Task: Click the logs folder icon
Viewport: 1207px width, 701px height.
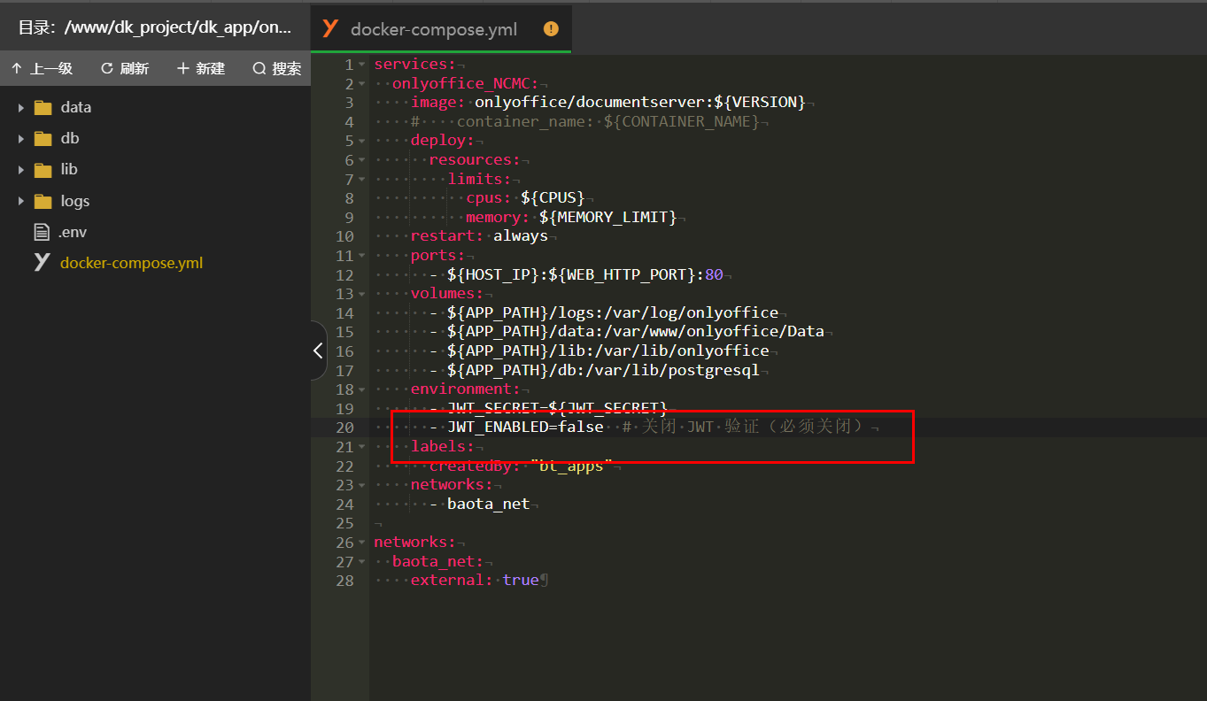Action: click(43, 200)
